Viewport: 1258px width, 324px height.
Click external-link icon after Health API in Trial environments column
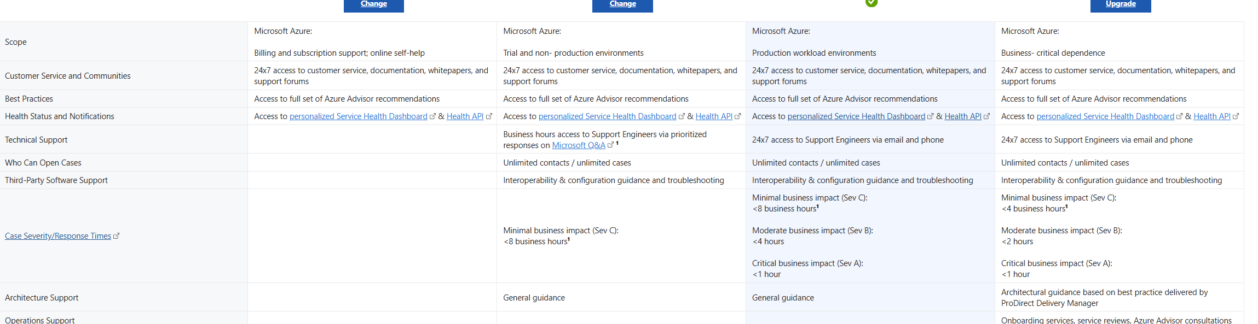pyautogui.click(x=737, y=116)
